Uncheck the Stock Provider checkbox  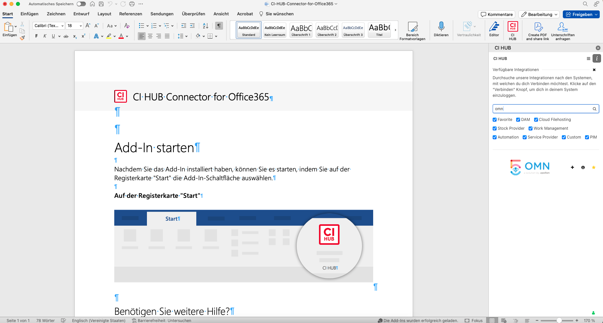pyautogui.click(x=495, y=128)
